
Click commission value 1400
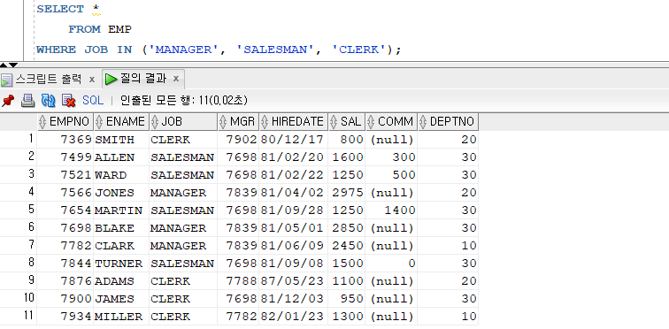(x=391, y=210)
